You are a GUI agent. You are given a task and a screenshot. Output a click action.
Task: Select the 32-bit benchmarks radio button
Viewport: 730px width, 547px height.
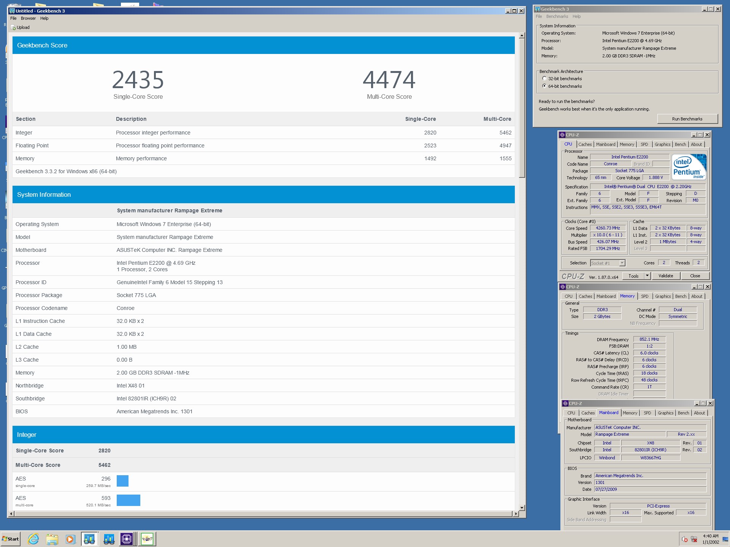coord(544,78)
